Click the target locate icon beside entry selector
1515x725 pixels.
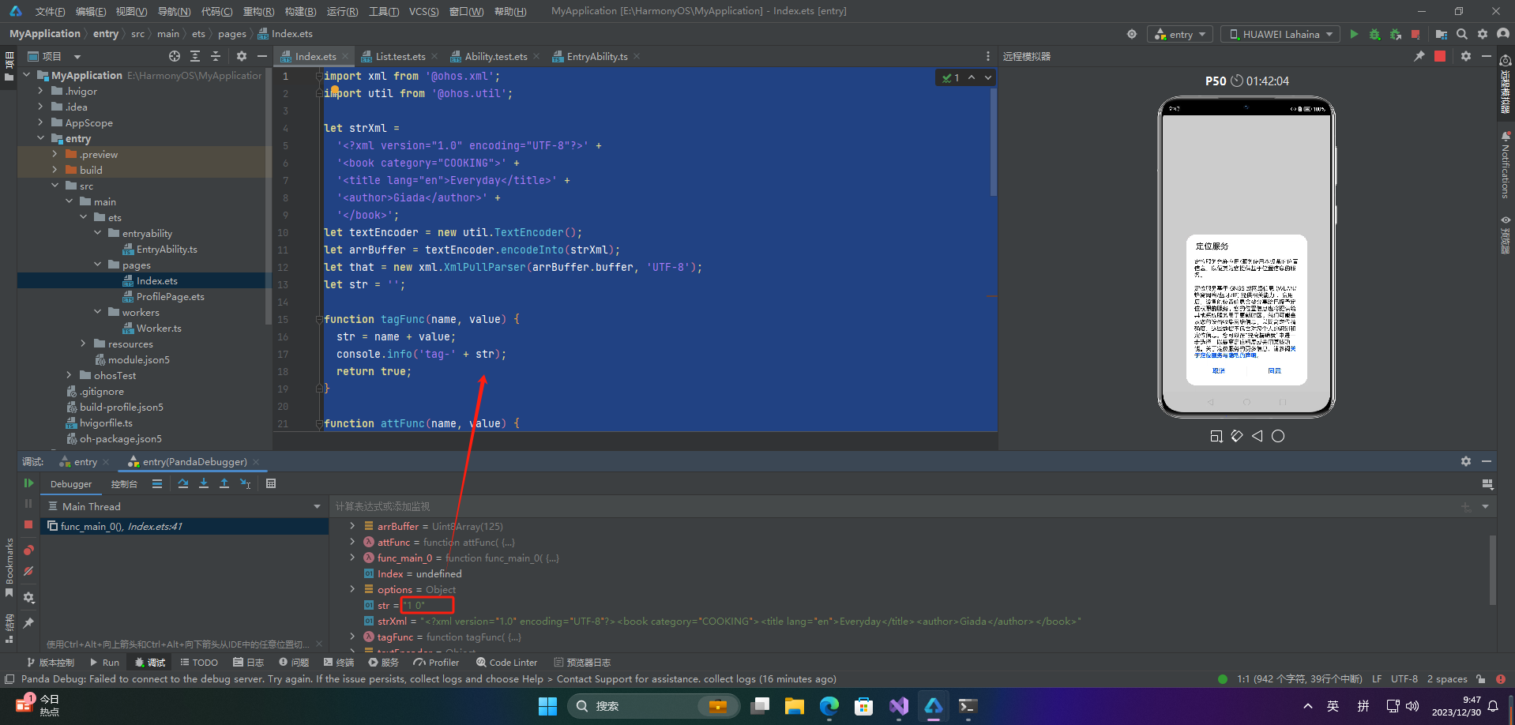click(x=1132, y=34)
